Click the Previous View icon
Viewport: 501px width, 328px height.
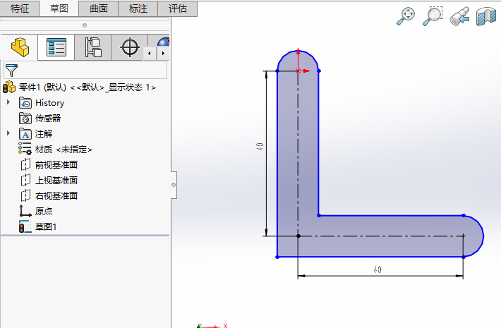(x=459, y=16)
